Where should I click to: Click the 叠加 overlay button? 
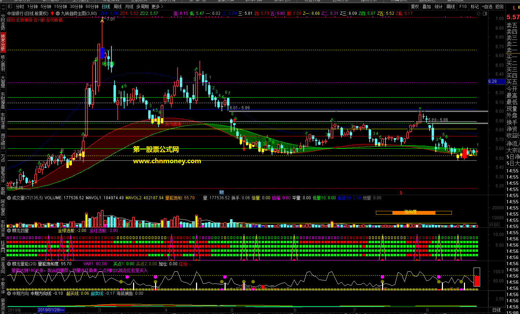click(427, 7)
